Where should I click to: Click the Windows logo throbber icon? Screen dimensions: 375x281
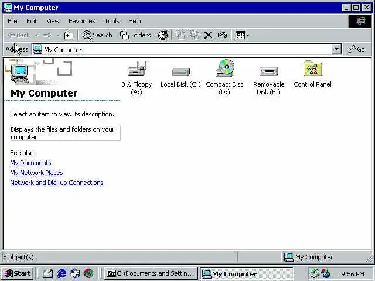[x=360, y=21]
